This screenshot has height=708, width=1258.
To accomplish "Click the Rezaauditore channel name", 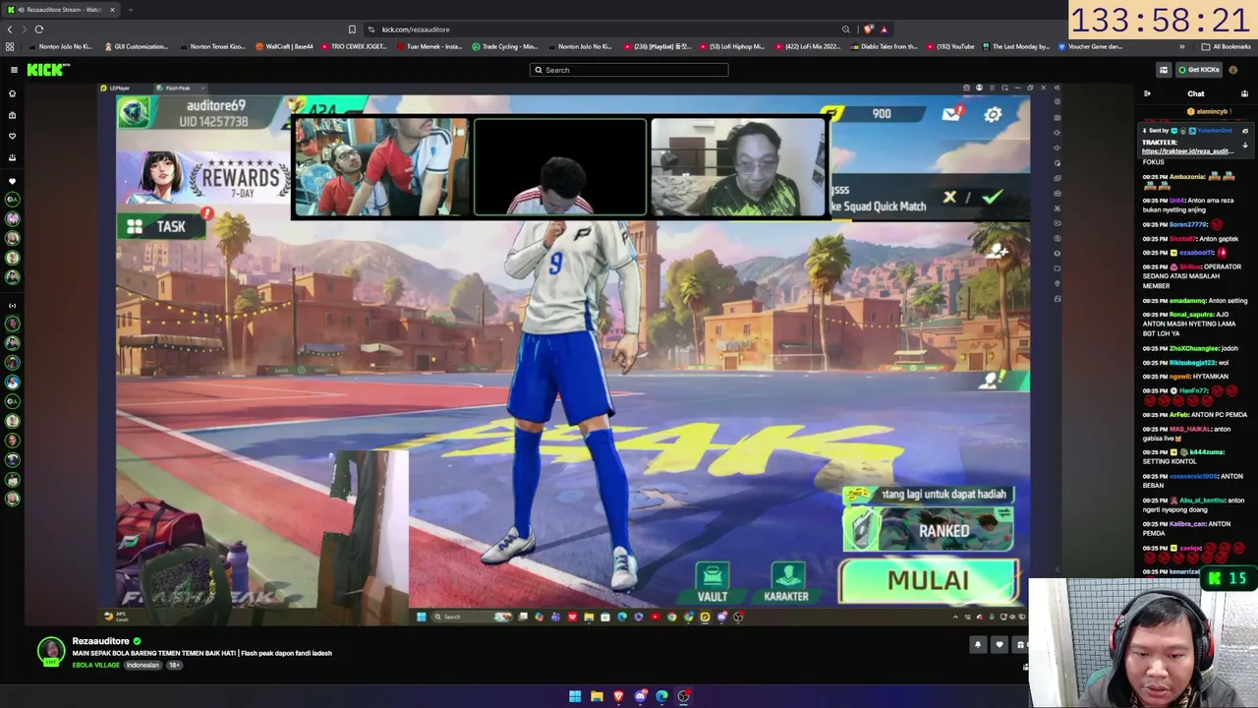I will (x=100, y=641).
